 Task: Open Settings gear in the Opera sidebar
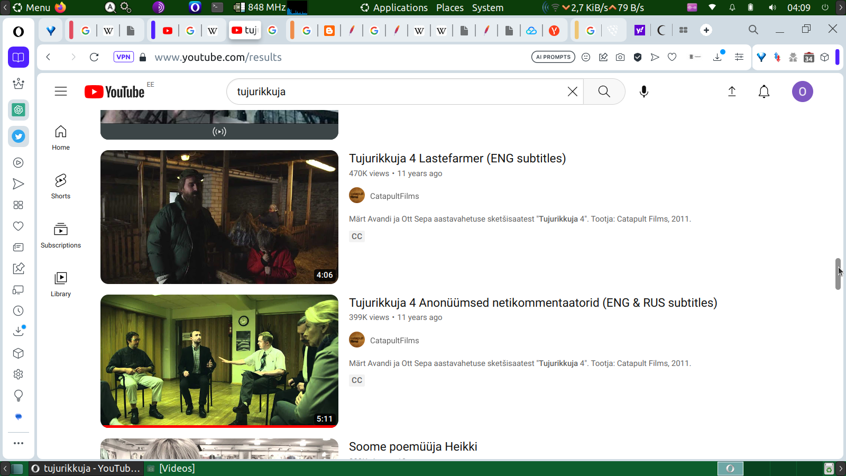(x=19, y=374)
